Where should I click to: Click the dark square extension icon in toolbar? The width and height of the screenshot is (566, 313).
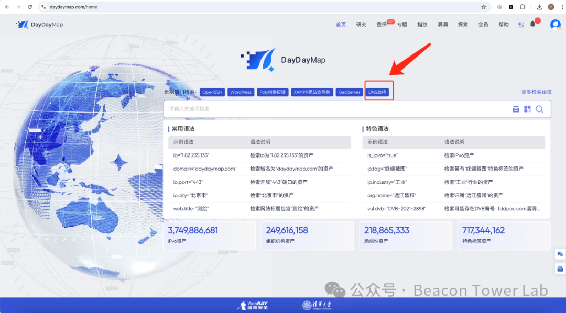point(511,7)
